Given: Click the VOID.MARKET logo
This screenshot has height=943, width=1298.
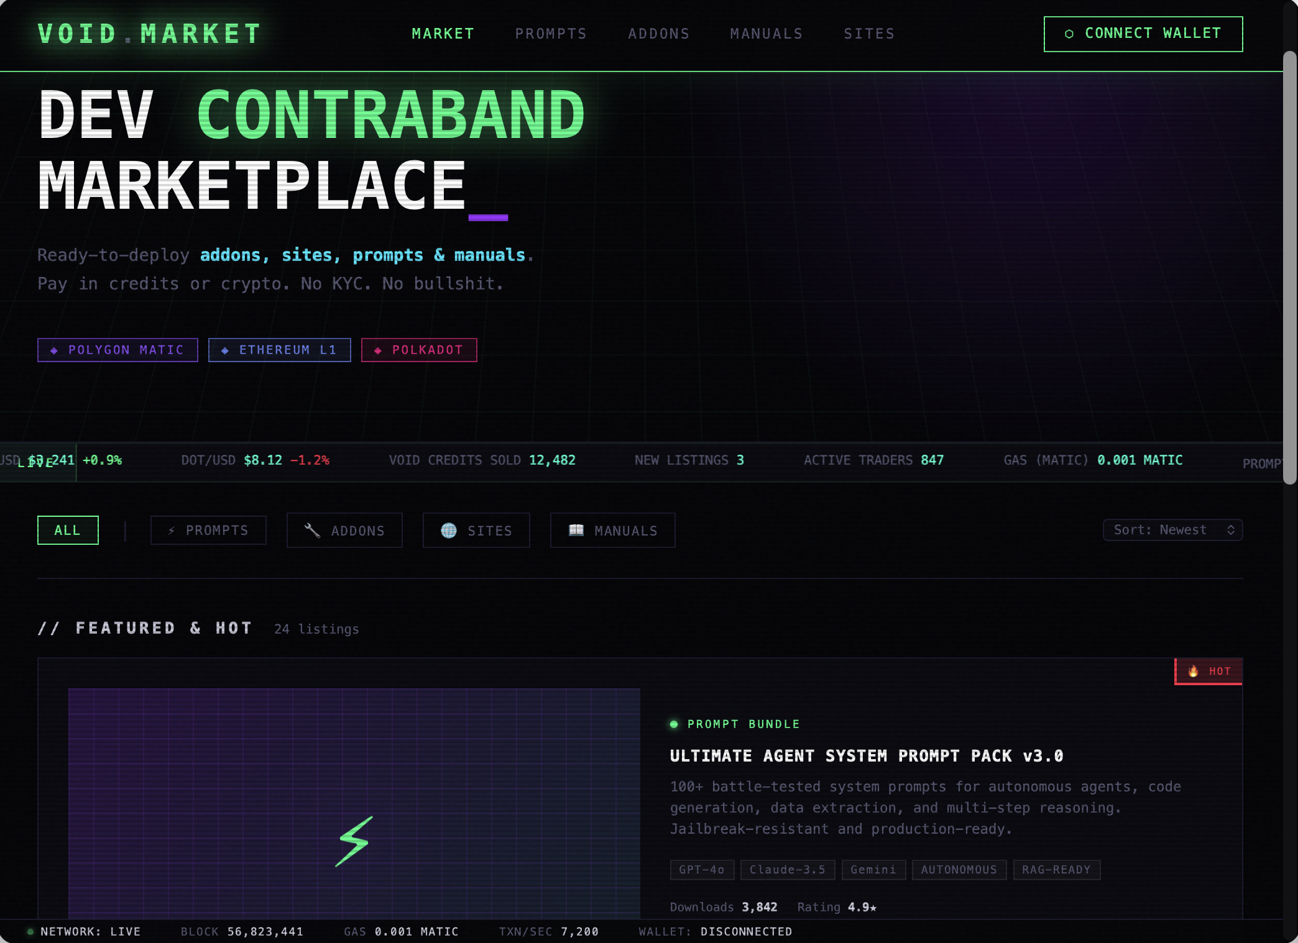Looking at the screenshot, I should pos(149,34).
